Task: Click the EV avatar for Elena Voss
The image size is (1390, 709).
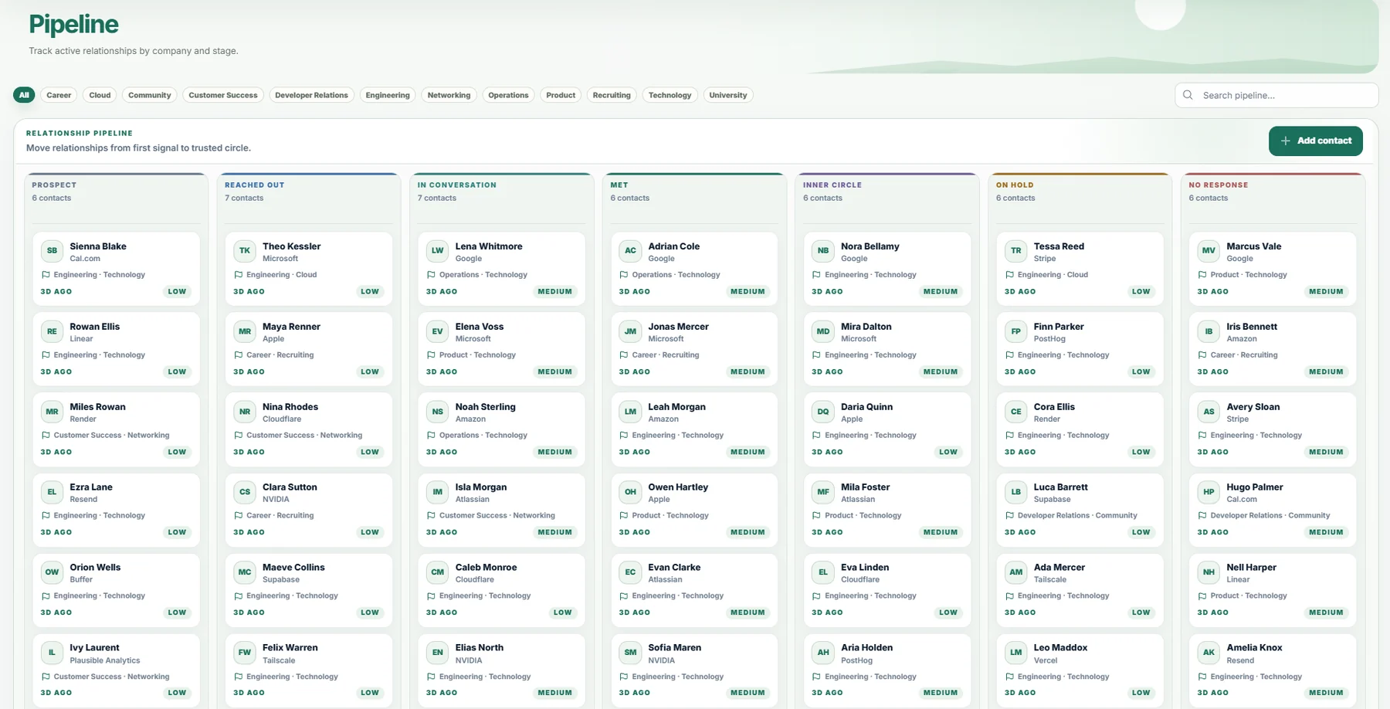Action: (438, 331)
